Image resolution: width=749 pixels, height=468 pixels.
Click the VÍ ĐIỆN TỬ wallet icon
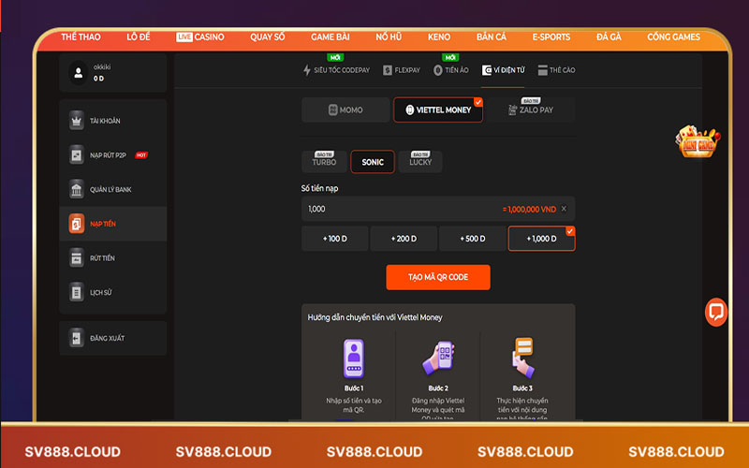(x=487, y=70)
